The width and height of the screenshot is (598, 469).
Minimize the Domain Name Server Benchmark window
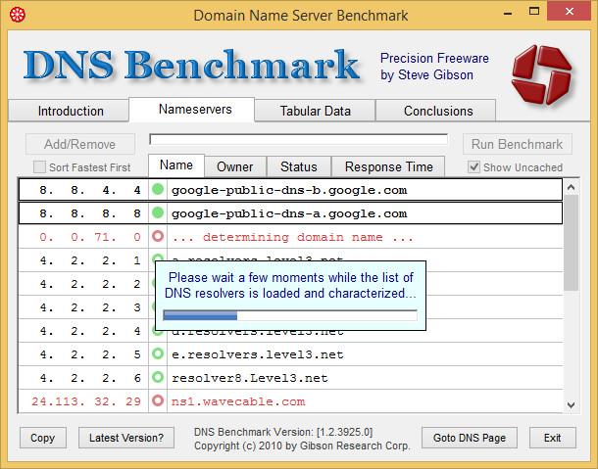[507, 13]
